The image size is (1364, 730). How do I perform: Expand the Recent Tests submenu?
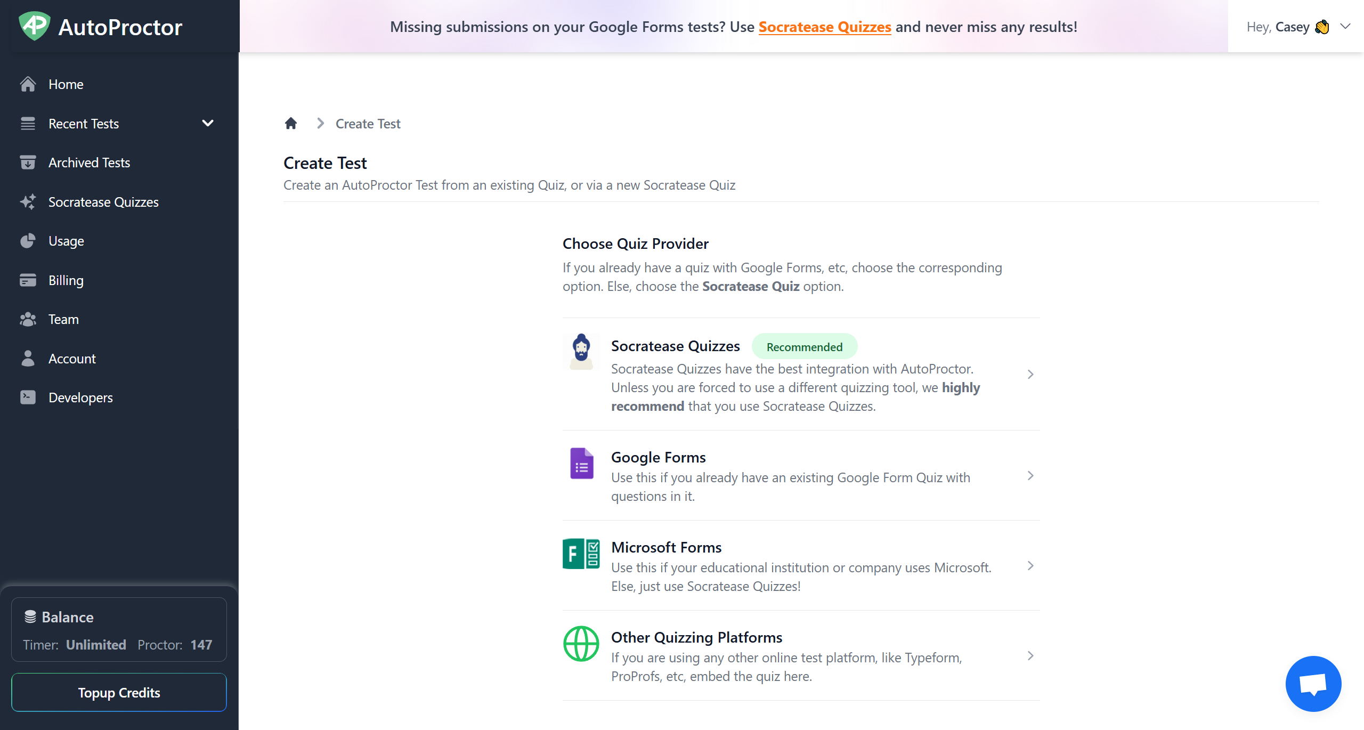click(x=208, y=124)
